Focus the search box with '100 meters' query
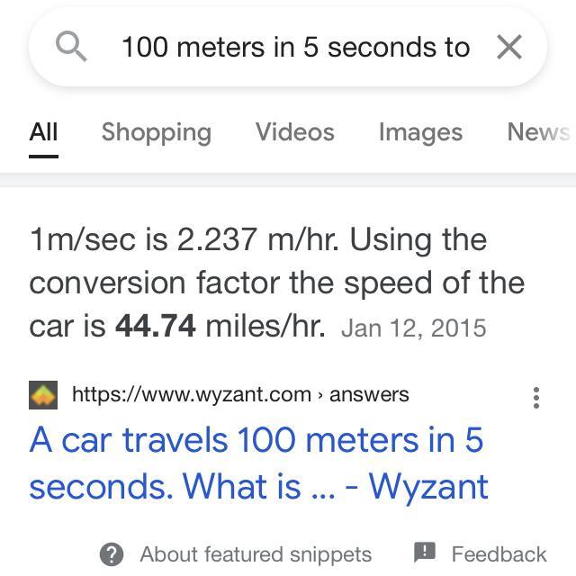This screenshot has width=576, height=576. (x=295, y=47)
